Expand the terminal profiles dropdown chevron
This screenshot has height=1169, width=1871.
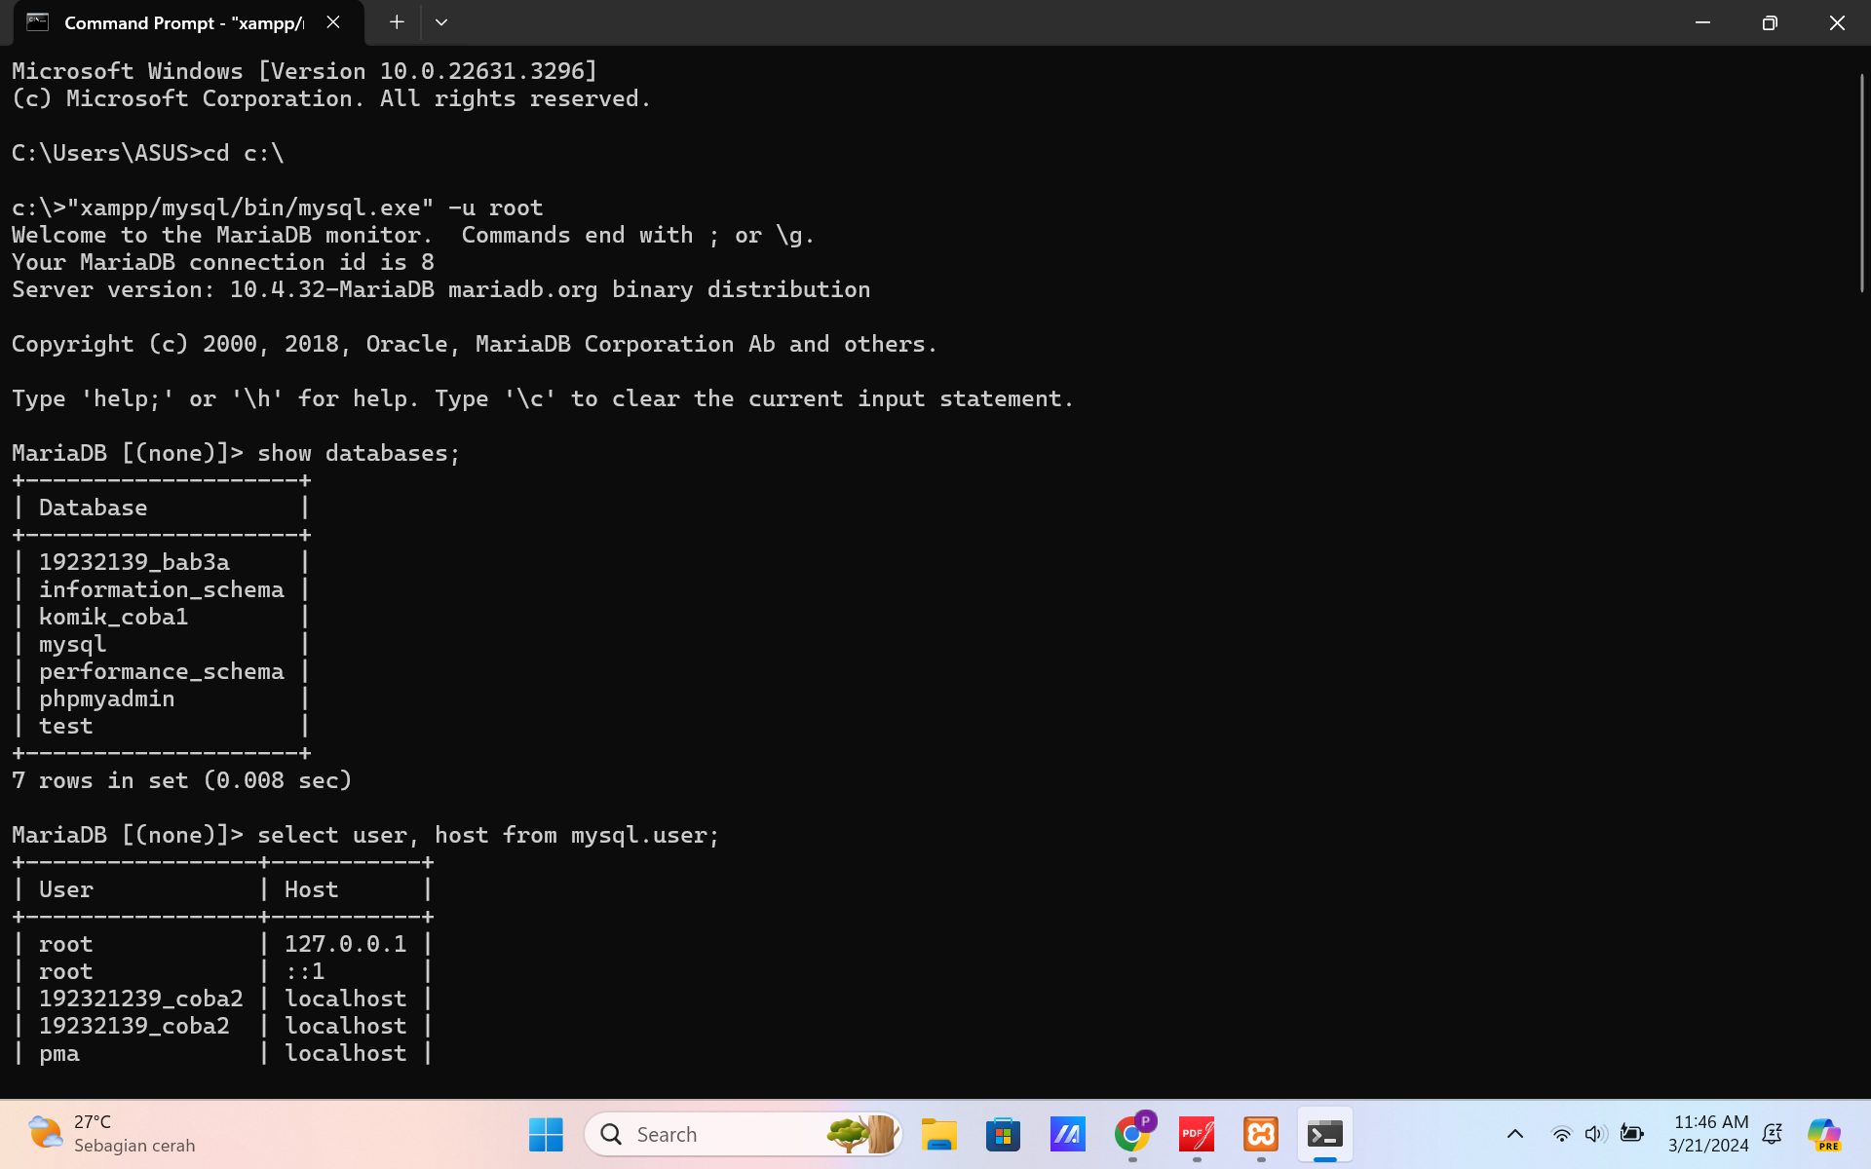[441, 22]
